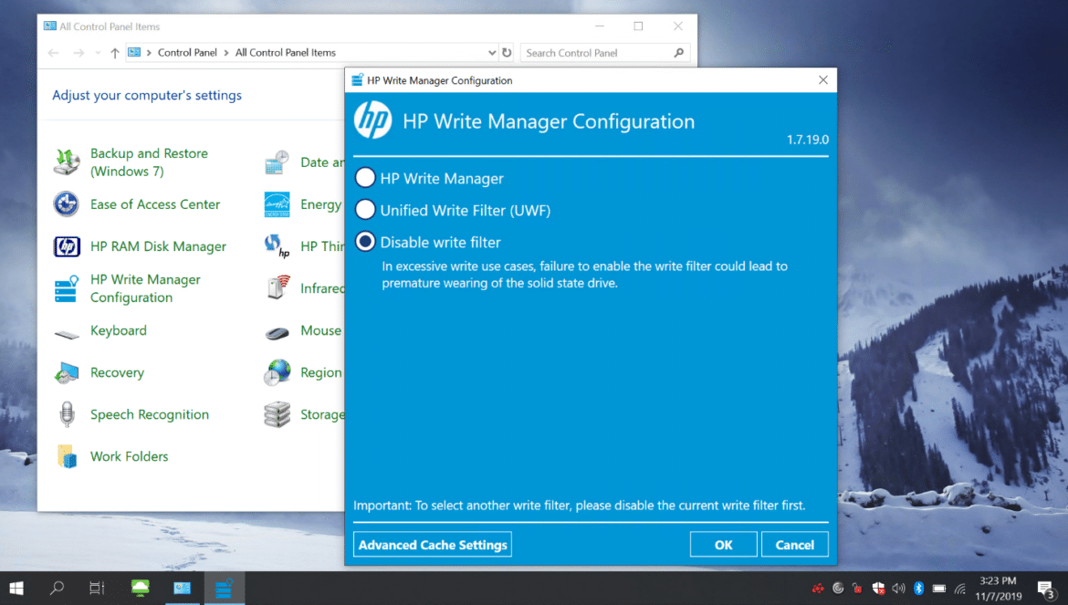Open the Mouse settings icon
Viewport: 1068px width, 605px height.
277,332
